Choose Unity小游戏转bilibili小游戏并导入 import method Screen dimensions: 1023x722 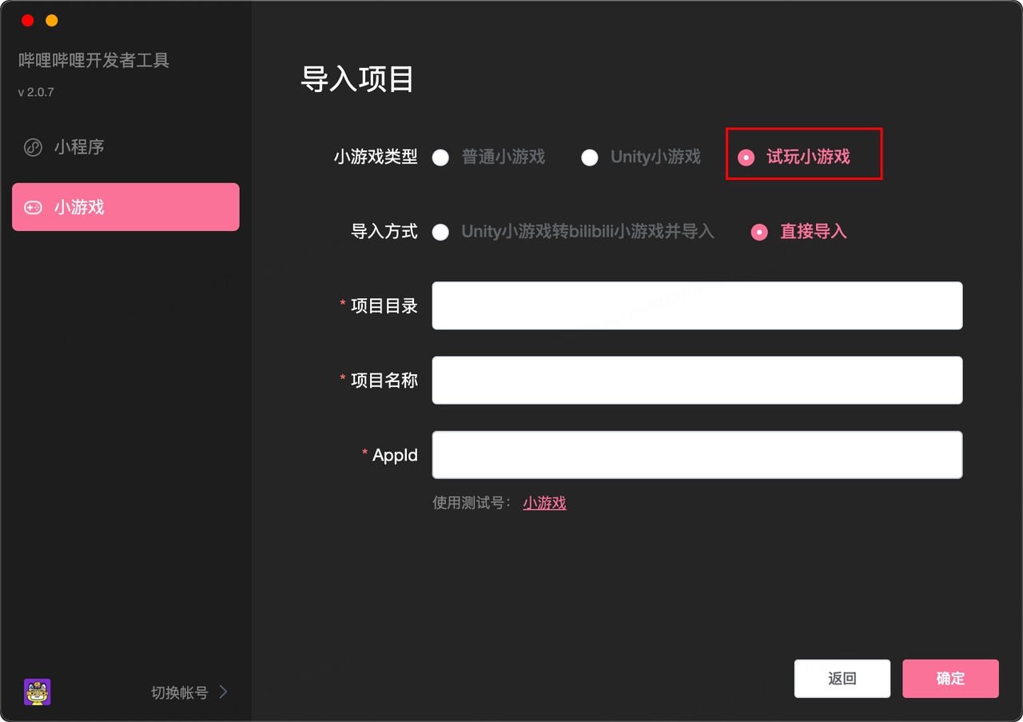440,232
